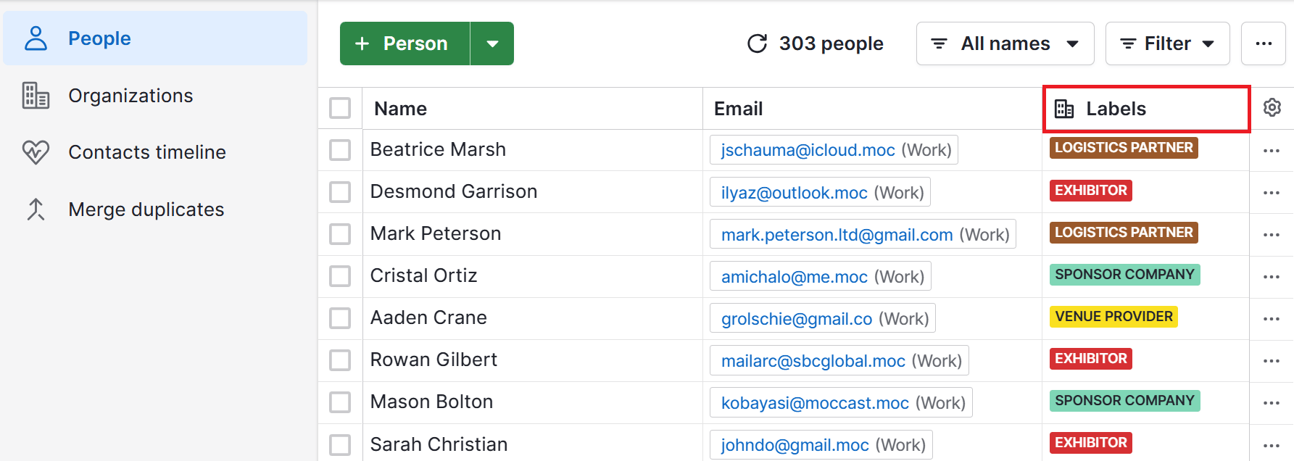Screen dimensions: 1294x461
Task: Tick the select-all checkbox in header
Action: coord(340,108)
